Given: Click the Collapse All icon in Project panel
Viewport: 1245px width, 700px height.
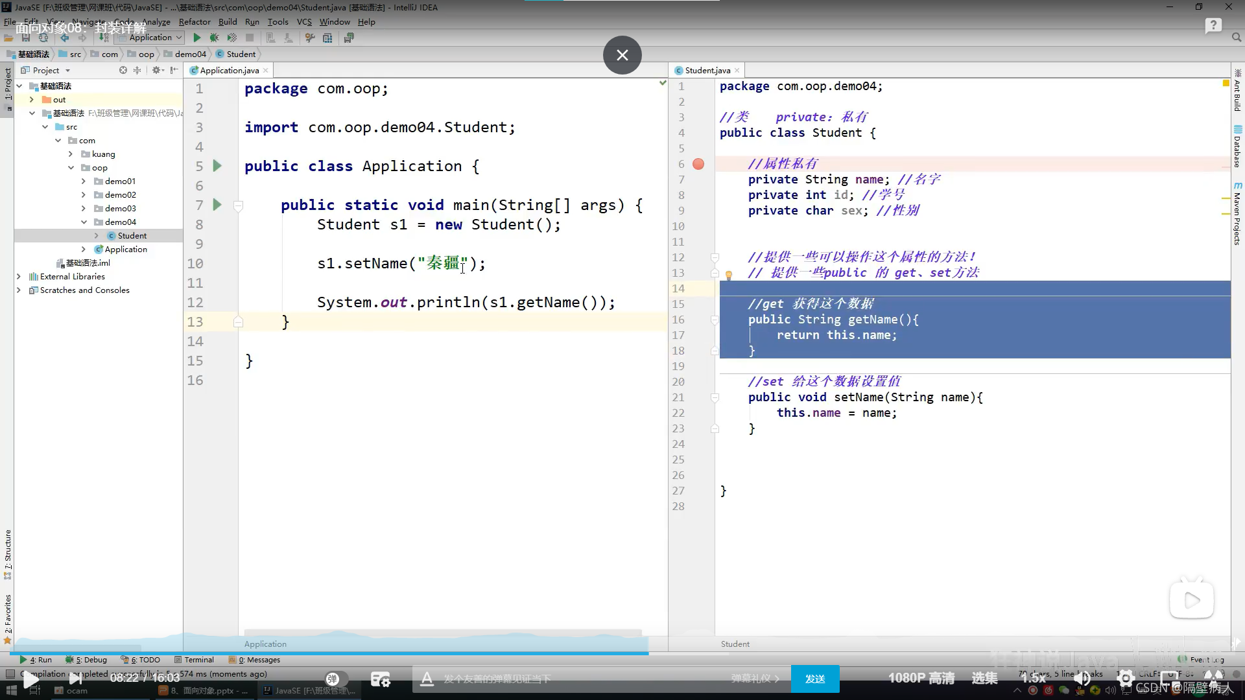Looking at the screenshot, I should (137, 70).
